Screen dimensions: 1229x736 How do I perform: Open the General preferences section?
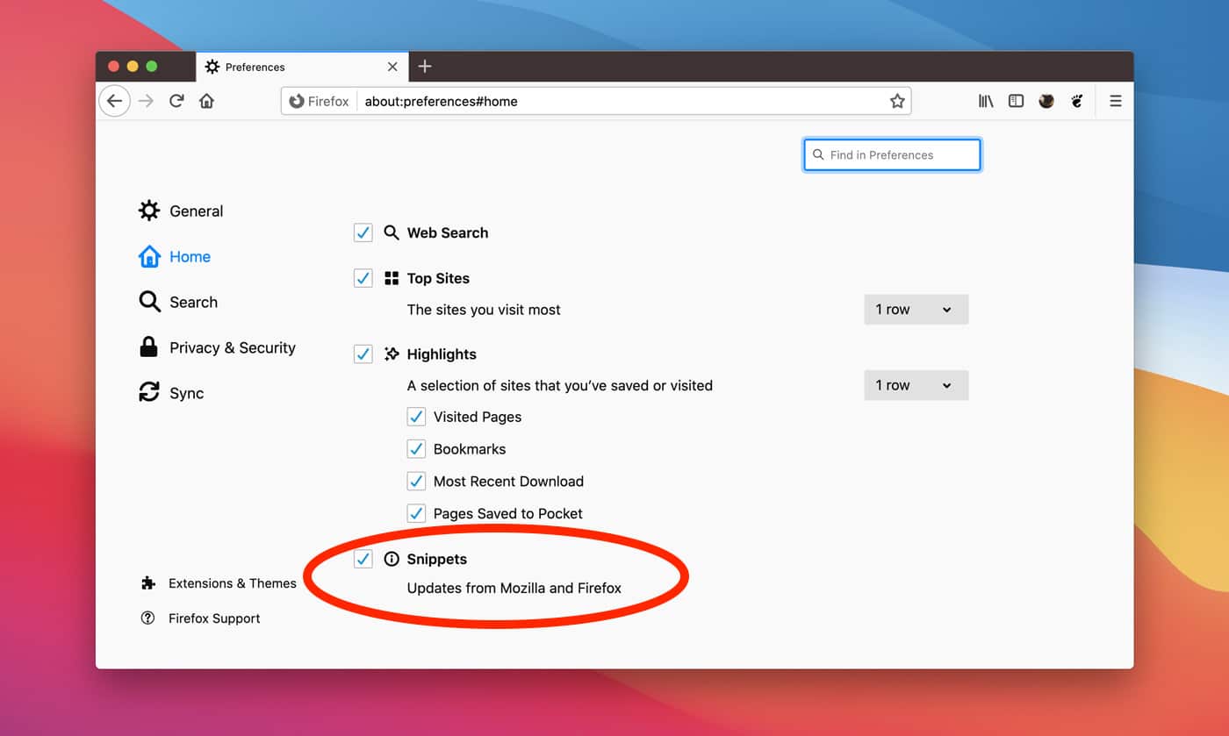click(x=181, y=211)
